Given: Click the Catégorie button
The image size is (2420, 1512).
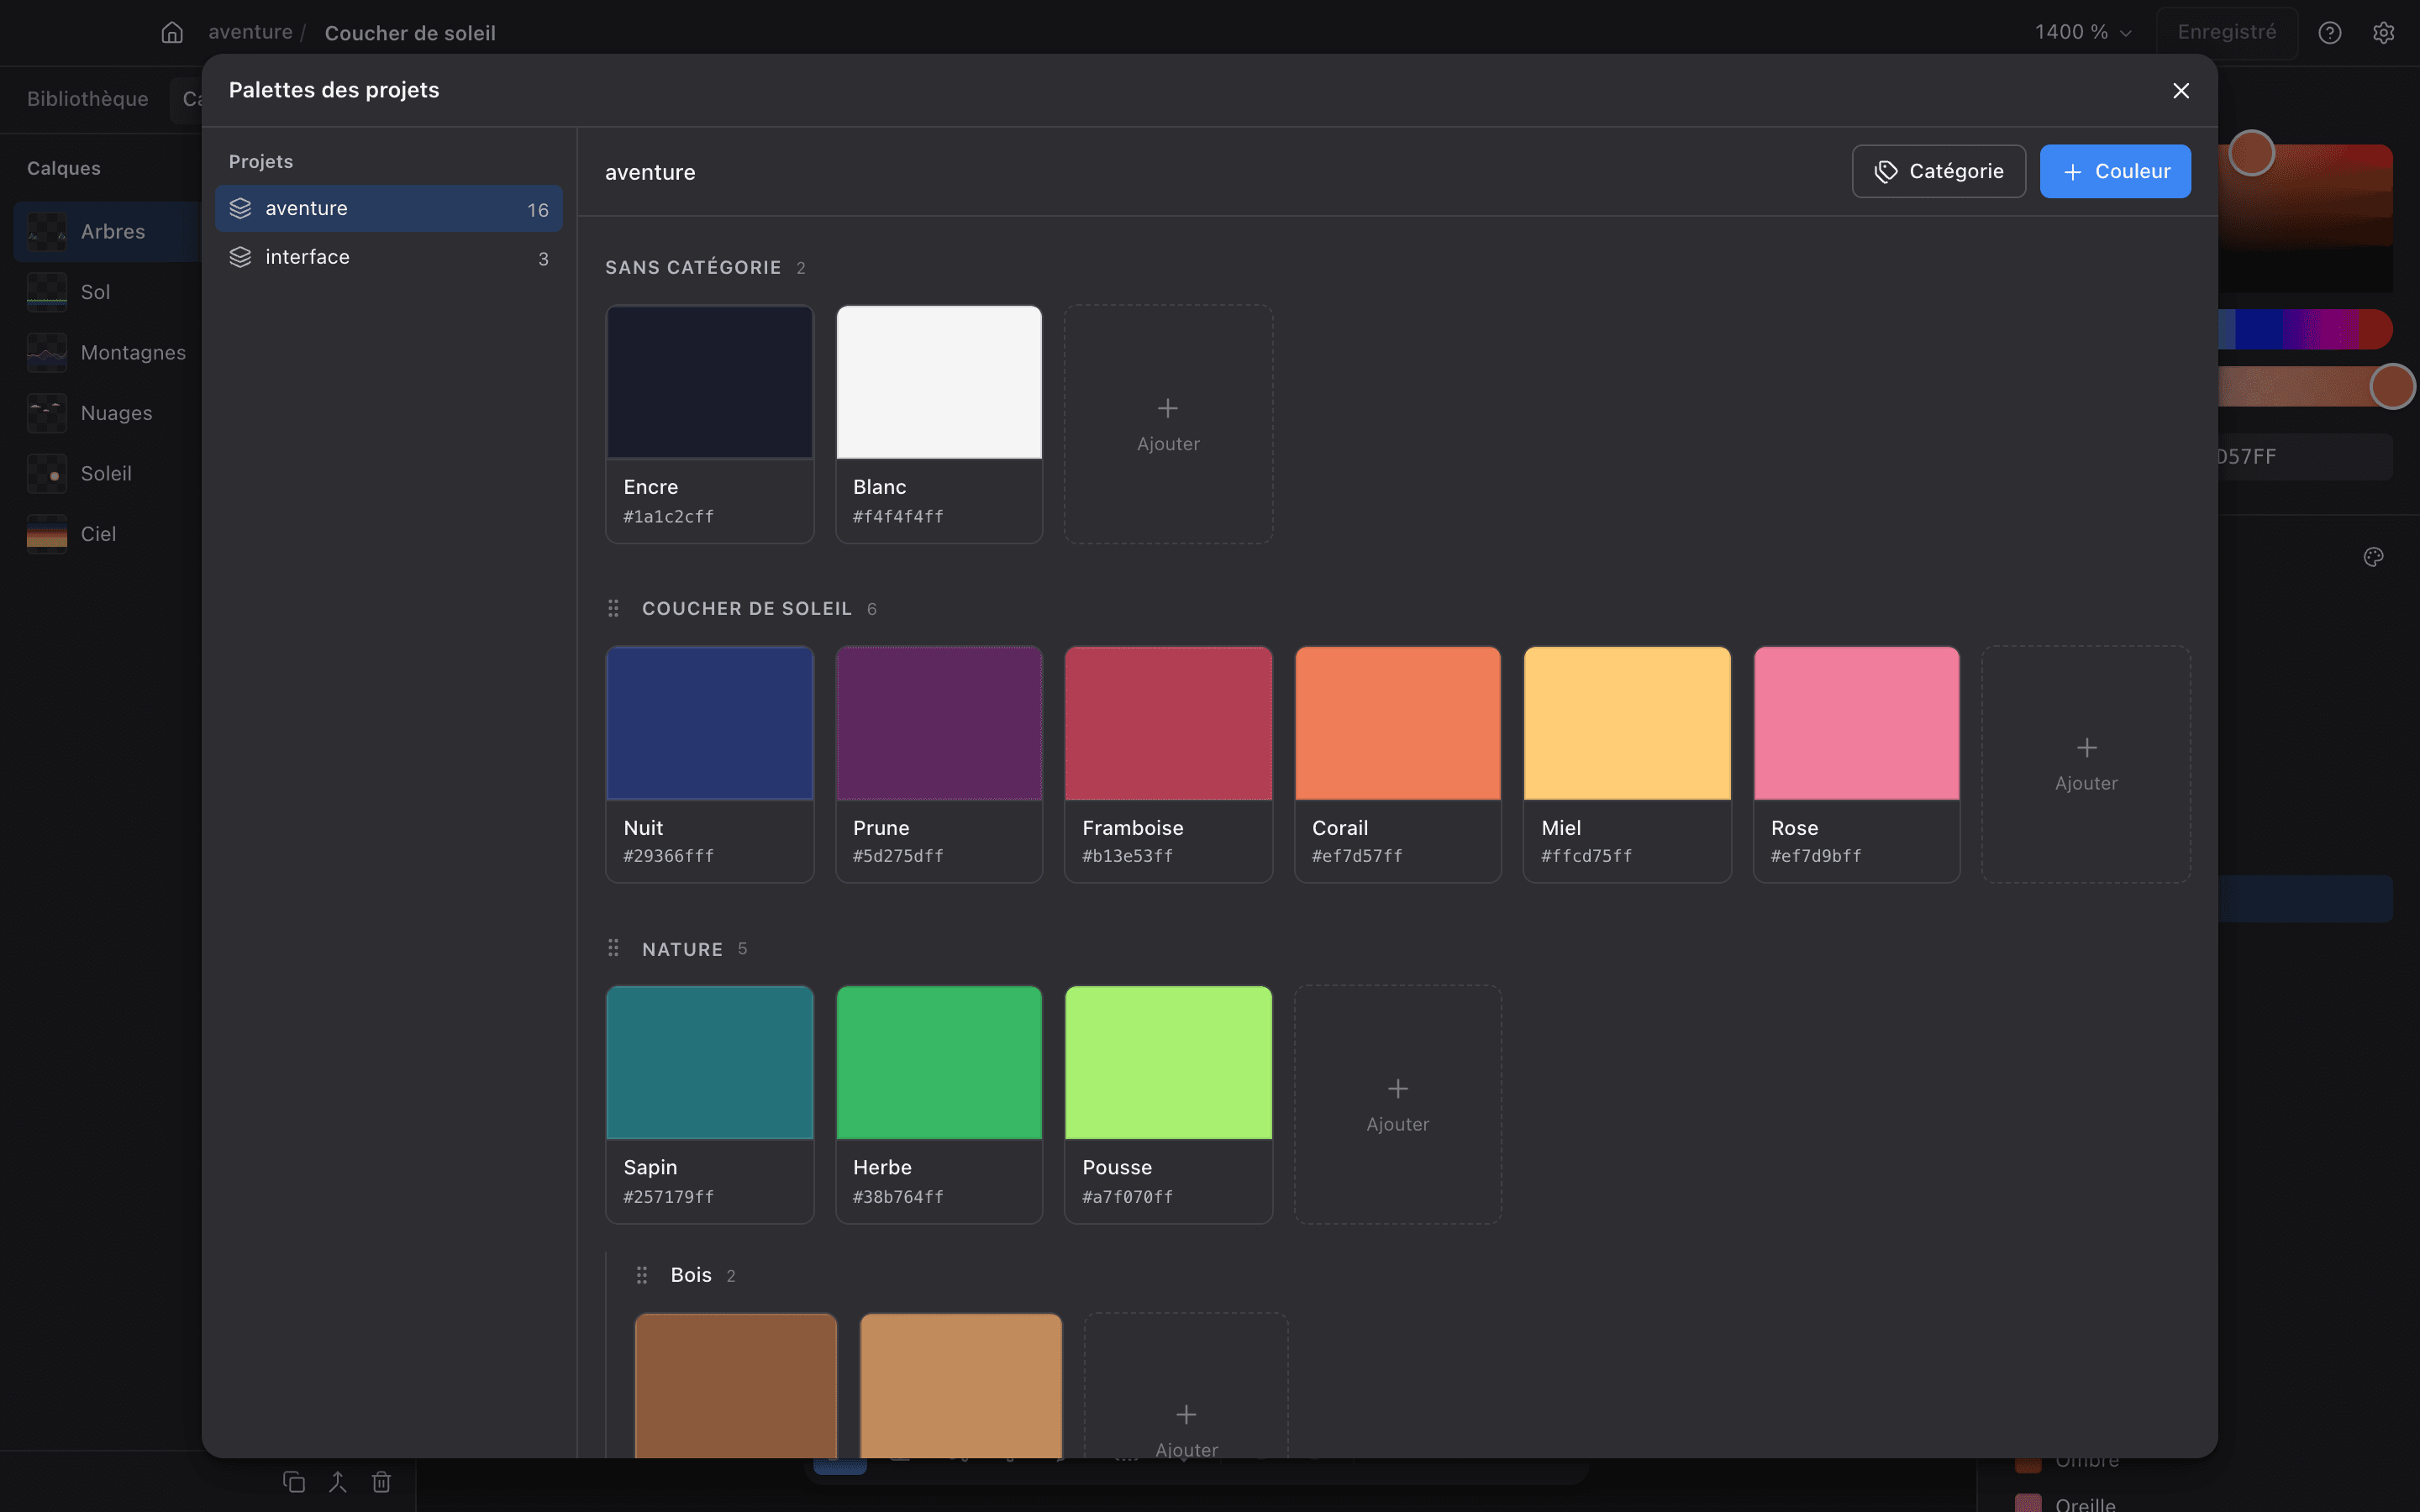Looking at the screenshot, I should tap(1938, 171).
